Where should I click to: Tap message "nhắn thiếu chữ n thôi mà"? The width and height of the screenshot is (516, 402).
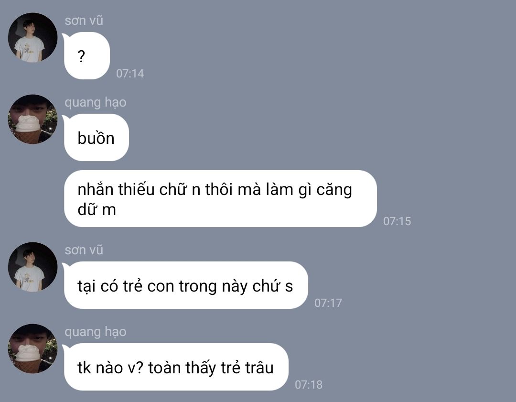click(220, 198)
